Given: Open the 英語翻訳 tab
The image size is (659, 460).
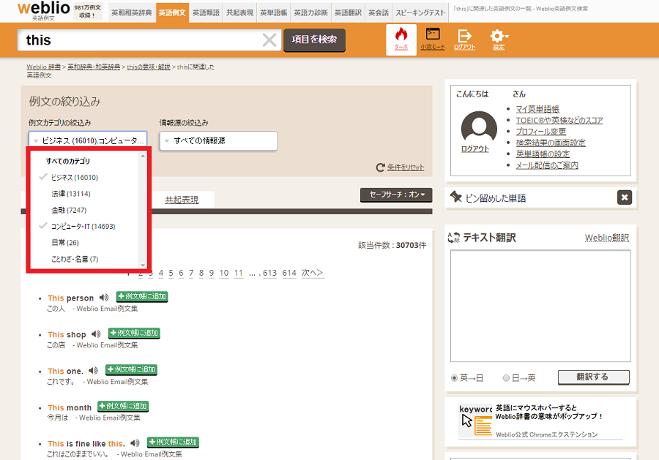Looking at the screenshot, I should (348, 12).
